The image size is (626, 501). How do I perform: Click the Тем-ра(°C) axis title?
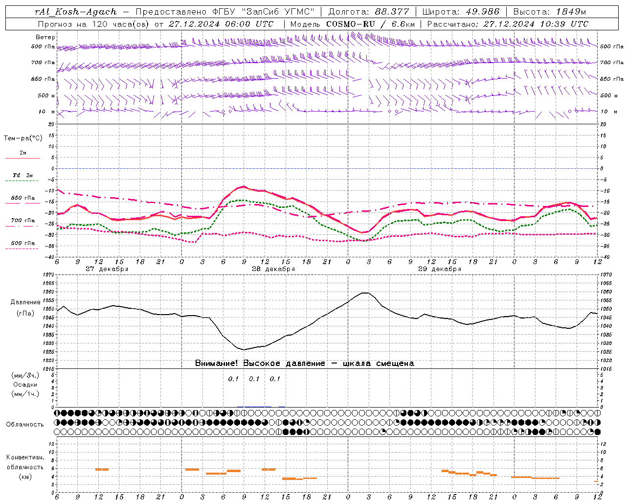(23, 138)
